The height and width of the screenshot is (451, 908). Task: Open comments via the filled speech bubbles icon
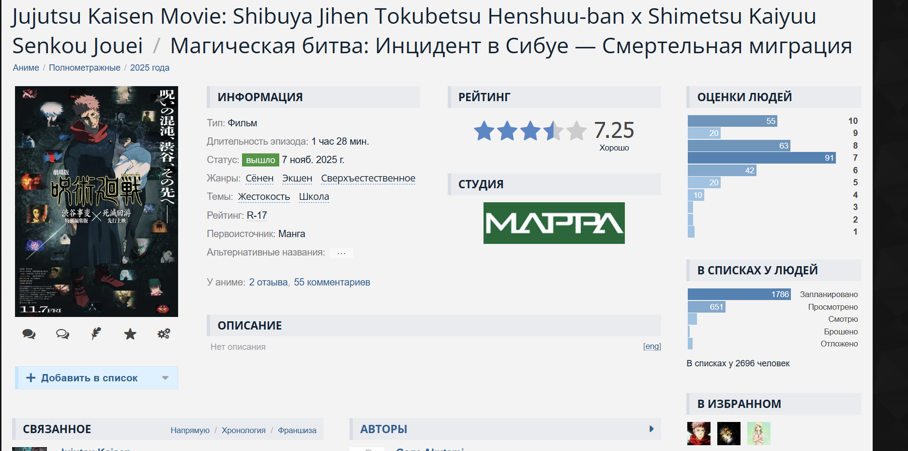tap(29, 334)
